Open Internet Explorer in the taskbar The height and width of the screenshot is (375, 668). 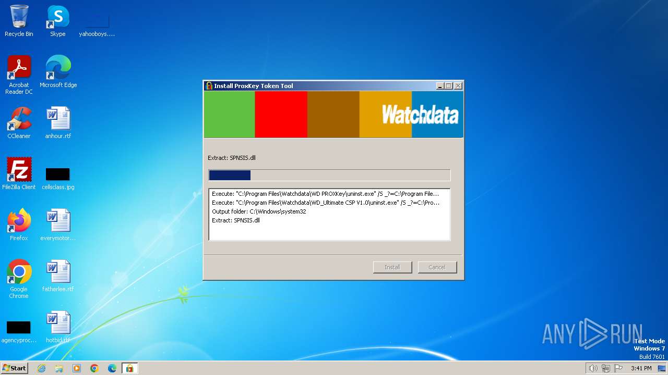click(x=41, y=368)
